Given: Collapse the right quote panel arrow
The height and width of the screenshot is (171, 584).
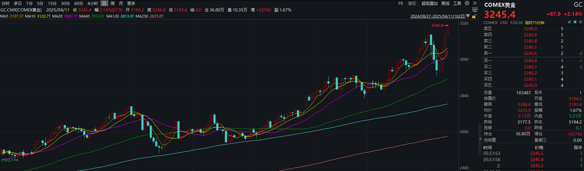Looking at the screenshot, I should [480, 139].
